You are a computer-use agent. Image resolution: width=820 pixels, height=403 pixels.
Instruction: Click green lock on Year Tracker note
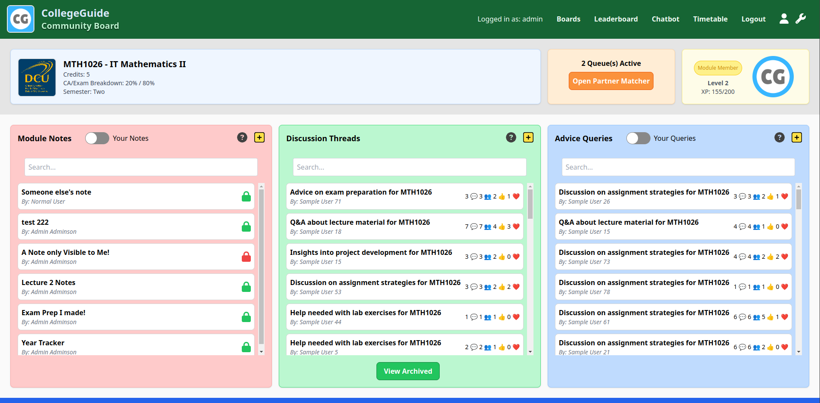246,347
